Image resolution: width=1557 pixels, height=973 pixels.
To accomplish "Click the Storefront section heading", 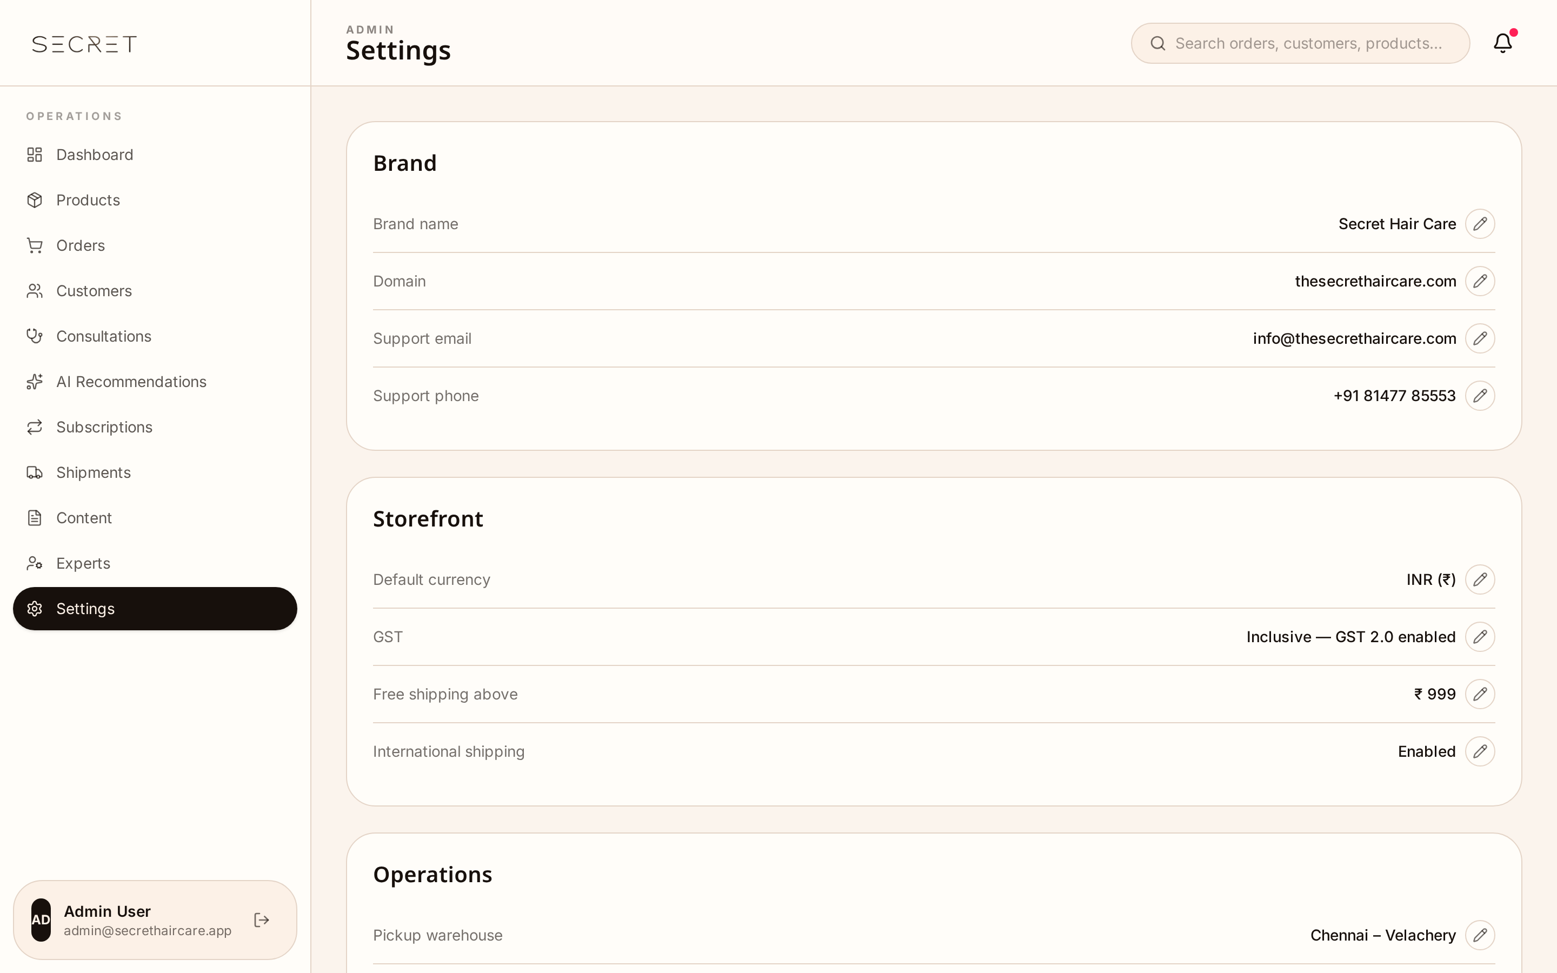I will (x=428, y=519).
